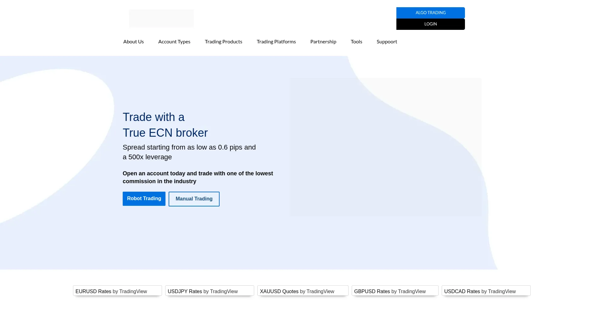The height and width of the screenshot is (312, 604).
Task: Expand the Trading Products menu
Action: (x=223, y=42)
